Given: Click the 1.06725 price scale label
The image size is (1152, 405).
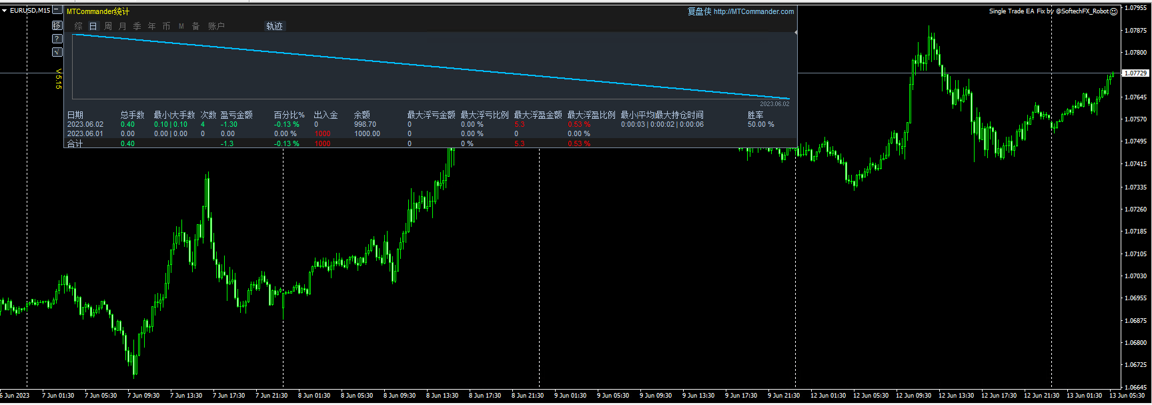Looking at the screenshot, I should coord(1136,365).
